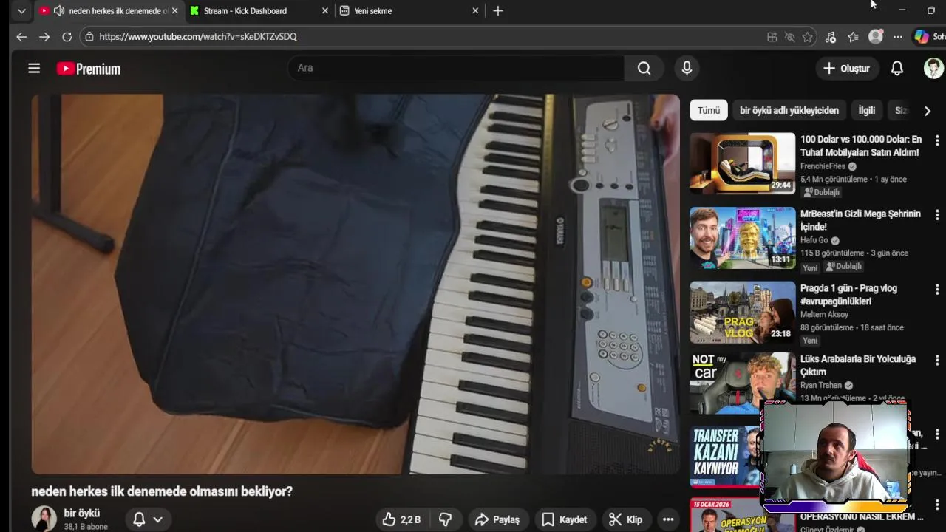This screenshot has height=532, width=946.
Task: Select the İlgili filter chip
Action: point(866,110)
